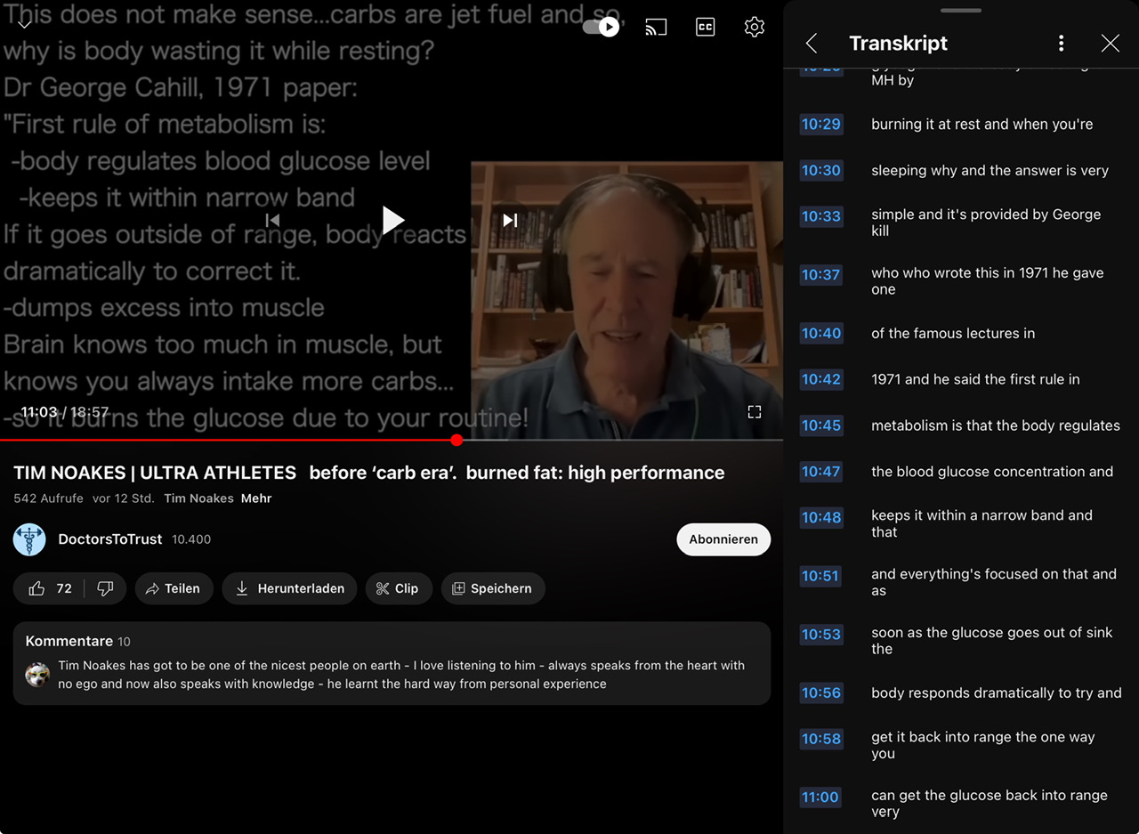Viewport: 1139px width, 834px height.
Task: Expand description via Mehr
Action: point(256,498)
